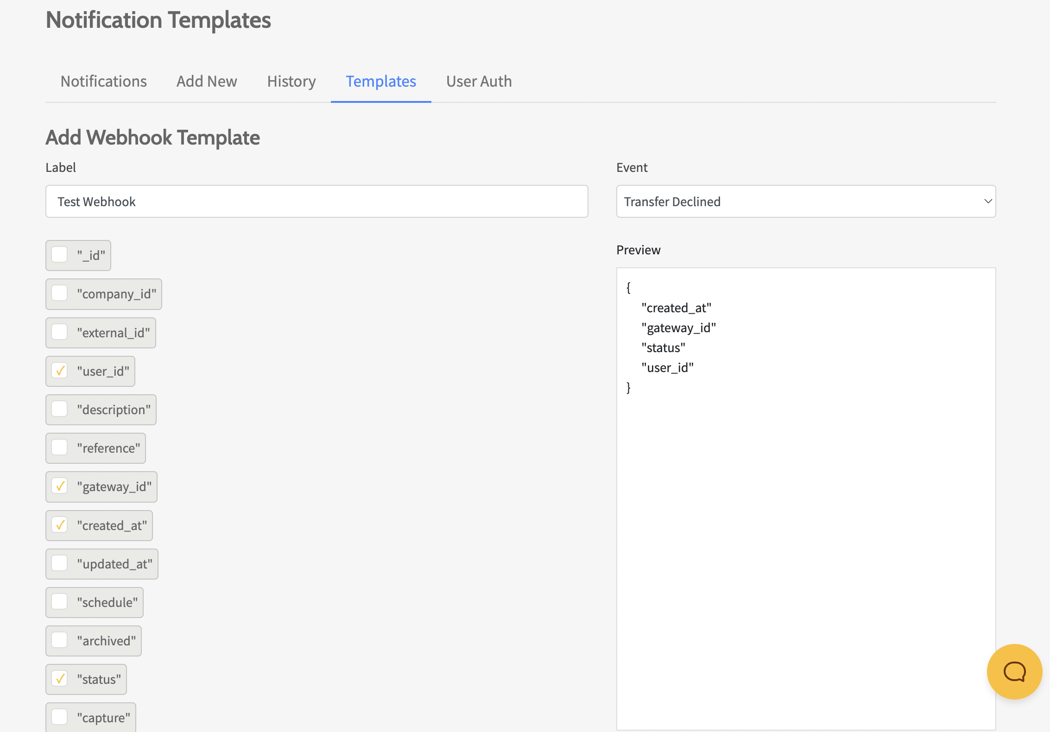Uncheck the "gateway_id" checkbox
The height and width of the screenshot is (732, 1050).
click(x=60, y=486)
